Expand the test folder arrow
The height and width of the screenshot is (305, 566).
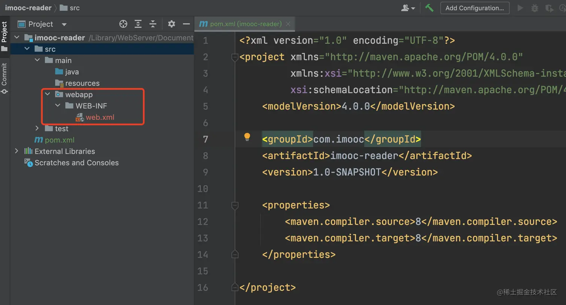pos(37,128)
